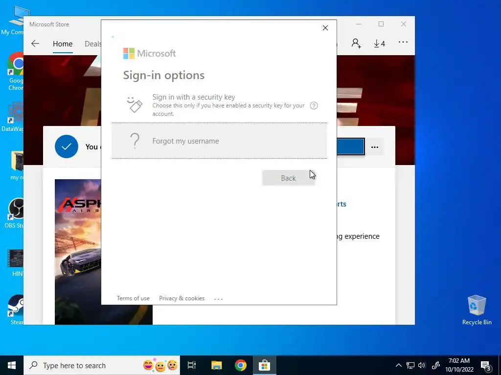The height and width of the screenshot is (375, 501).
Task: Focus the taskbar search box
Action: point(102,365)
